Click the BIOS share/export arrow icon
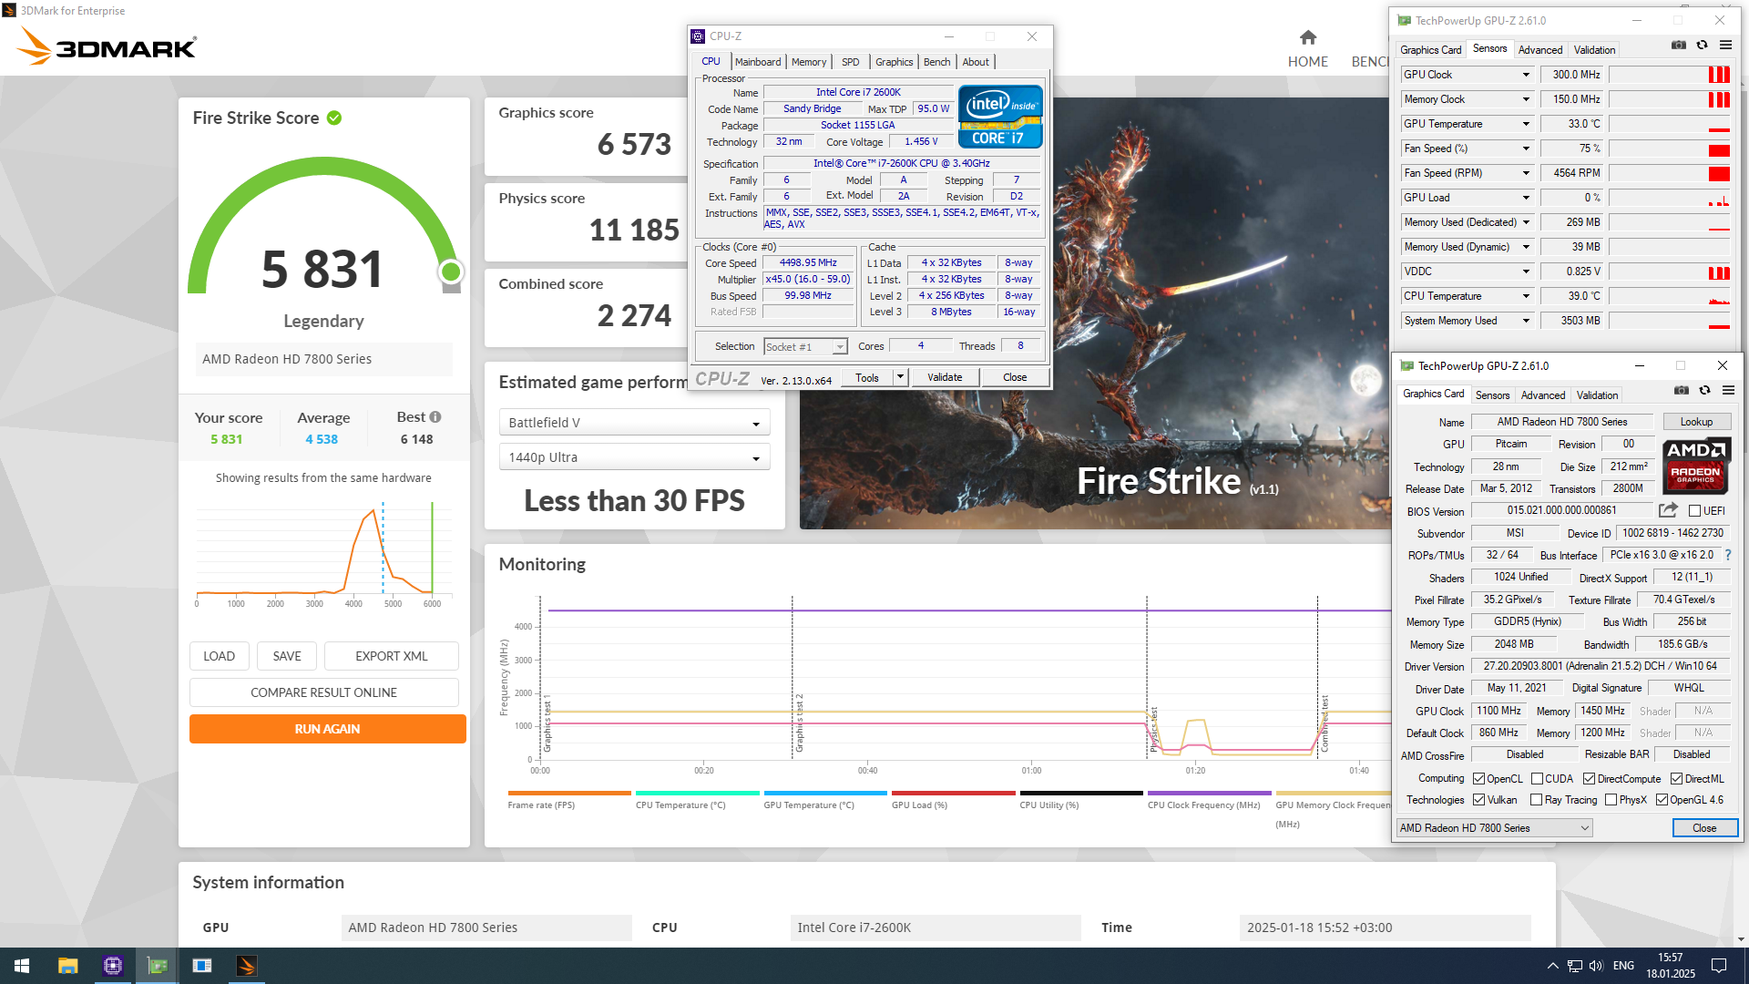 click(x=1668, y=510)
